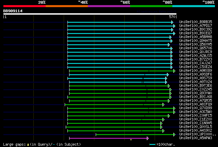Click the green alignment bar for UPI000..

pyautogui.click(x=135, y=134)
